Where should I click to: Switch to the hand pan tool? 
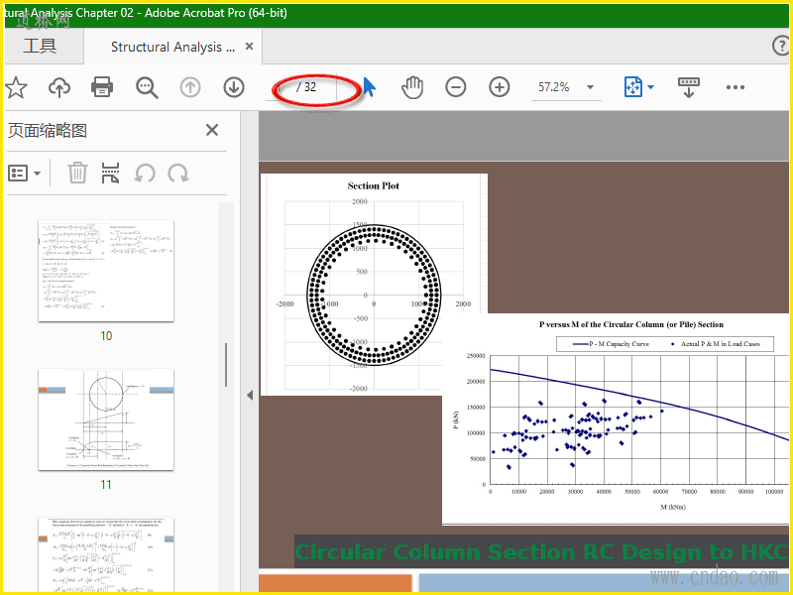click(x=412, y=87)
